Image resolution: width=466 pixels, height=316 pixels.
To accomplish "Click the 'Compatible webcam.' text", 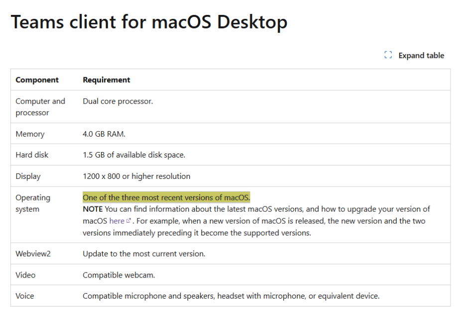I will (119, 275).
